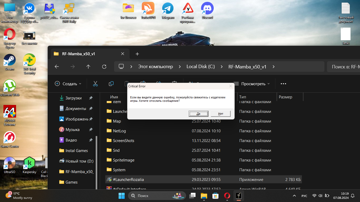Expand chevron after Local Disk (C:) breadcrumb
This screenshot has height=202, width=360.
point(222,67)
